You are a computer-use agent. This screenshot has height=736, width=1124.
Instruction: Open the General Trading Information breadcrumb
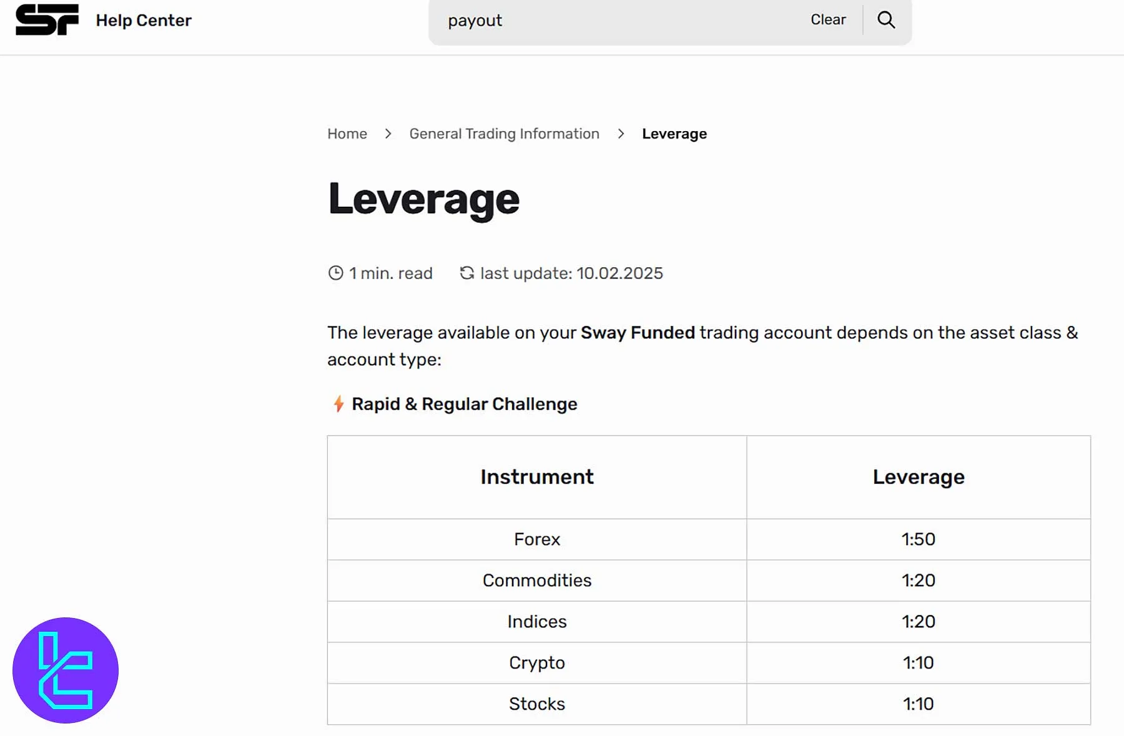[503, 134]
